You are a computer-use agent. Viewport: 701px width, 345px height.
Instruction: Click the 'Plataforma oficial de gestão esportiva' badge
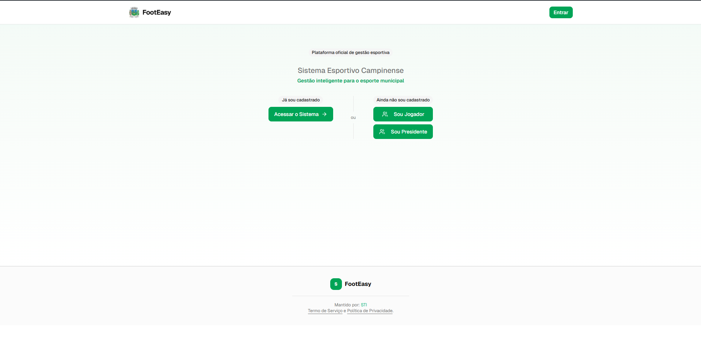pos(350,53)
